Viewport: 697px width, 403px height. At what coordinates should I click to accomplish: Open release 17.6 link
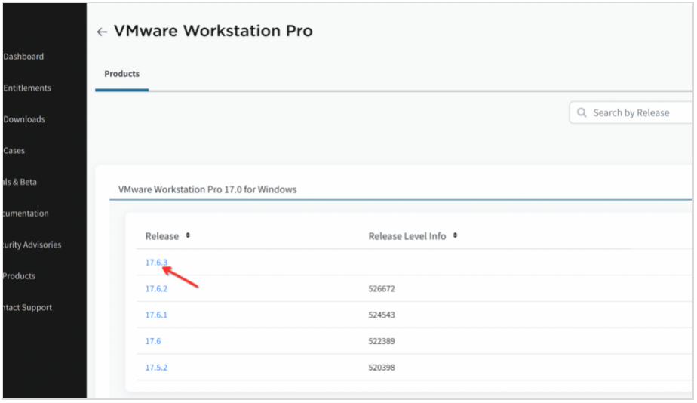[153, 341]
